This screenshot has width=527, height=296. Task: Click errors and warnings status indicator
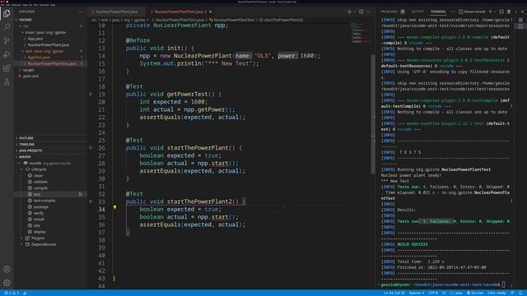pos(12,293)
